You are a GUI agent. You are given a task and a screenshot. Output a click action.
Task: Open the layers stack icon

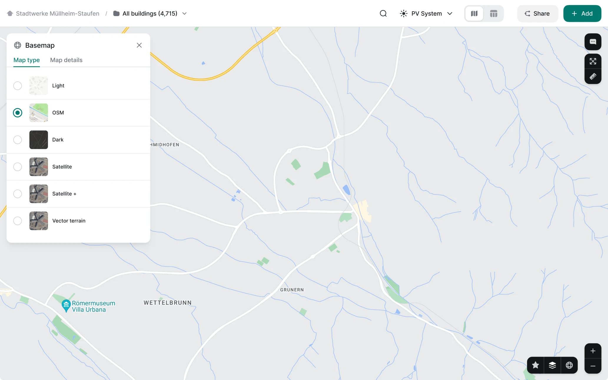[x=552, y=365]
